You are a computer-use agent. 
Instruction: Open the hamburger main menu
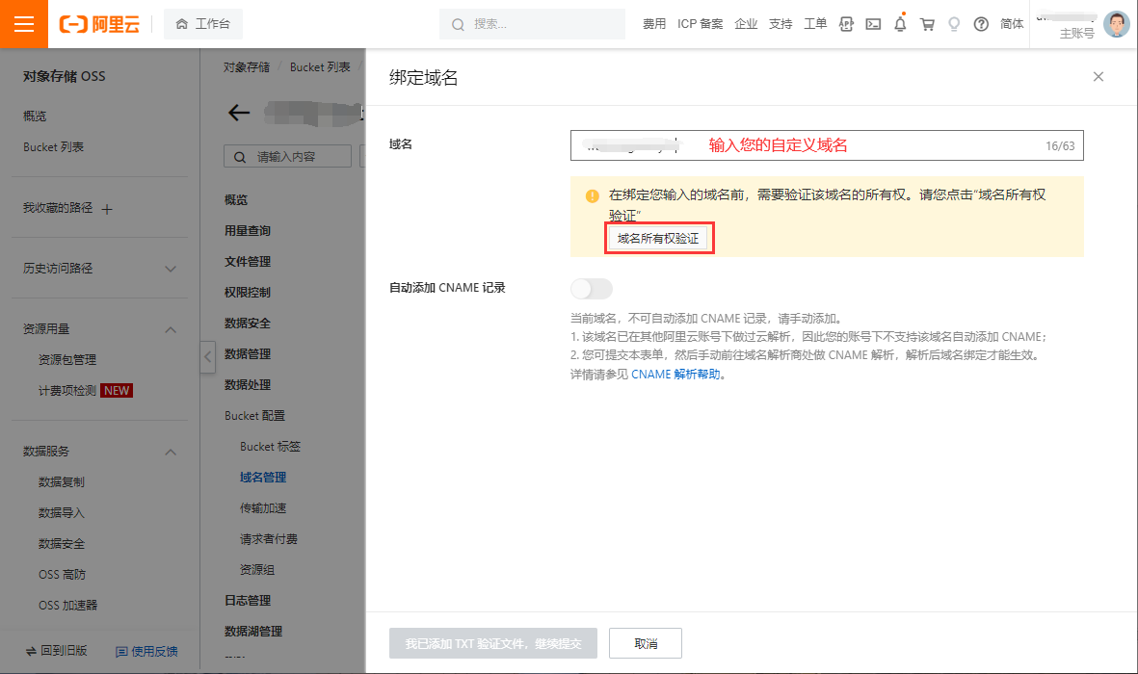24,24
